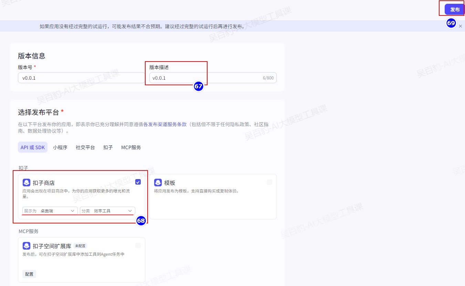This screenshot has height=286, width=465.
Task: Click the 模板 robot icon
Action: click(158, 183)
